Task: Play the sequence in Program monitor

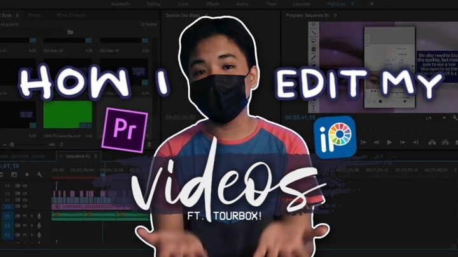Action: tap(389, 142)
